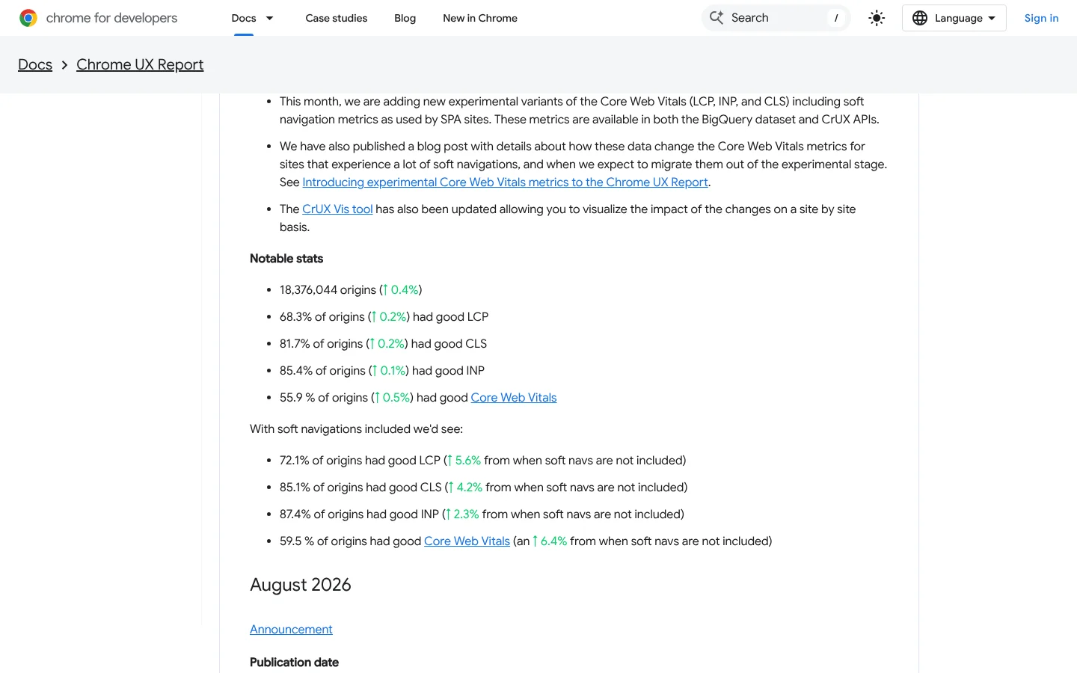Open Introducing experimental Core Web Vitals link
The width and height of the screenshot is (1077, 673).
pos(505,182)
